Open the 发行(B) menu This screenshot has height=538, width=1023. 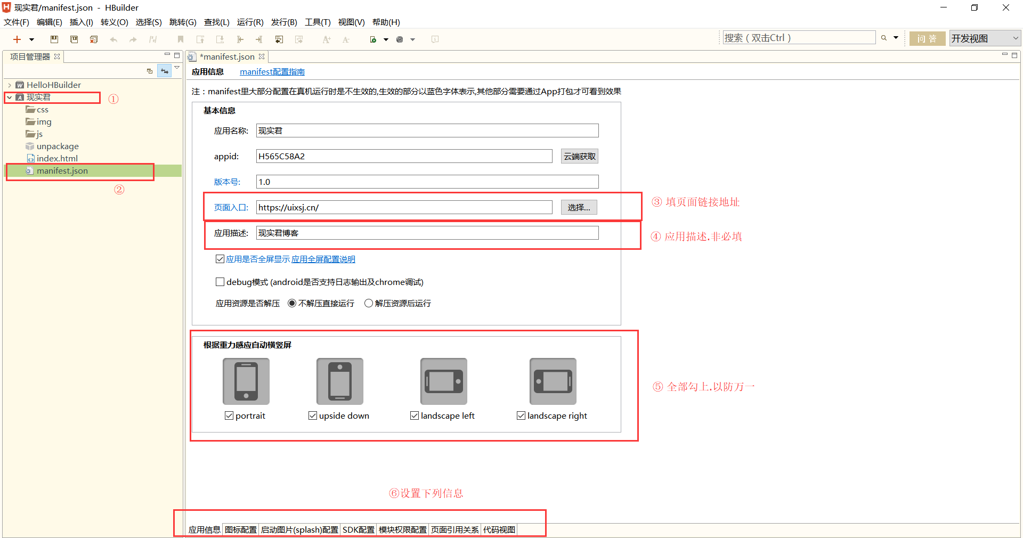point(284,22)
